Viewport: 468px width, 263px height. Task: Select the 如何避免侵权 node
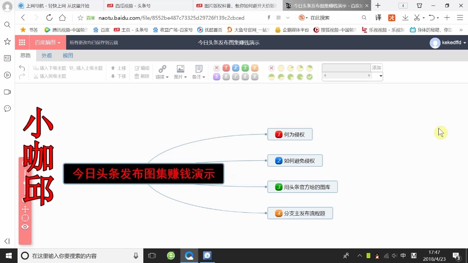click(x=295, y=160)
